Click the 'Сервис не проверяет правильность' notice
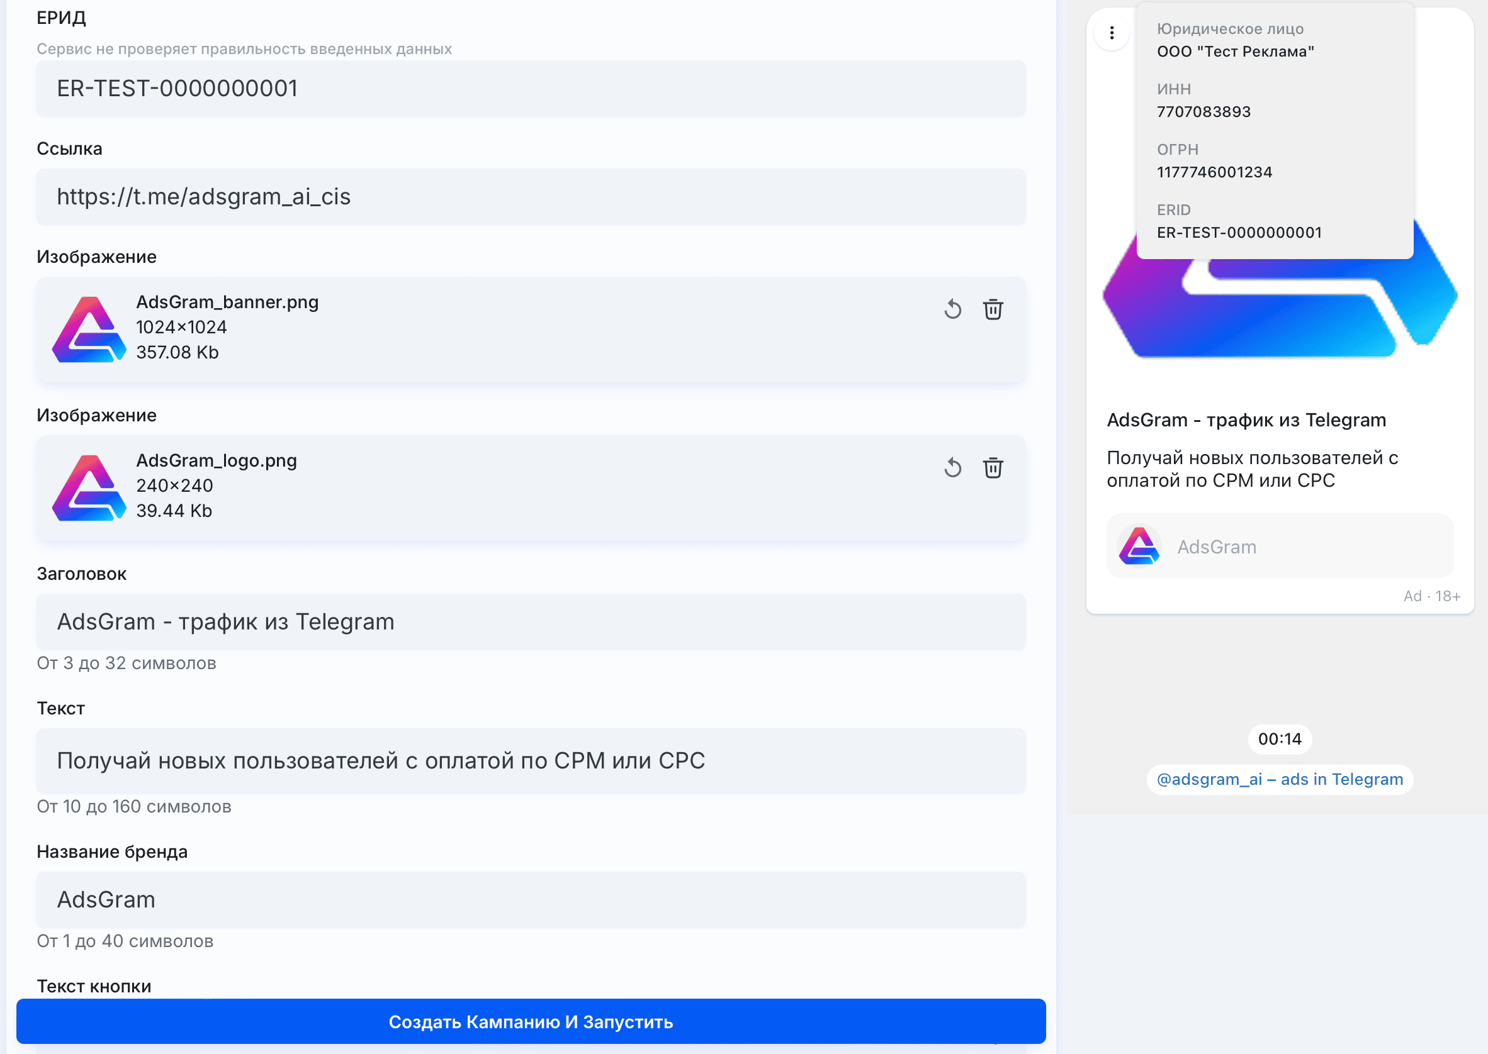Screen dimensions: 1488x1054 coord(244,49)
